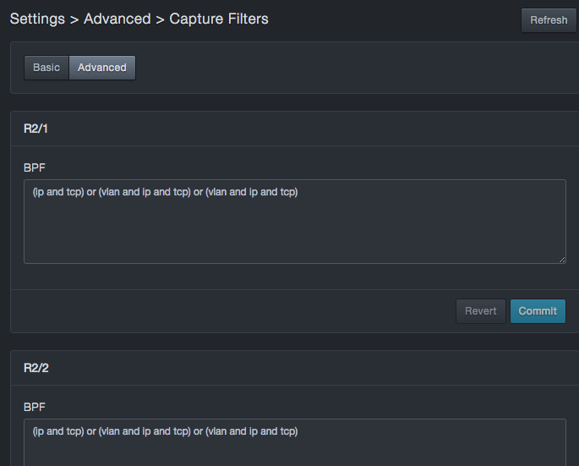This screenshot has width=579, height=466.
Task: Switch to the Basic filter mode
Action: click(46, 68)
